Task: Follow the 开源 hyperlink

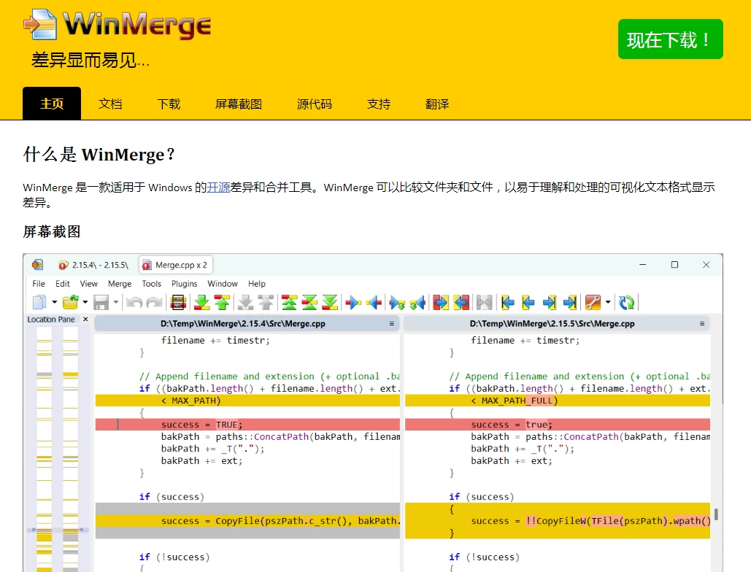Action: click(x=218, y=188)
